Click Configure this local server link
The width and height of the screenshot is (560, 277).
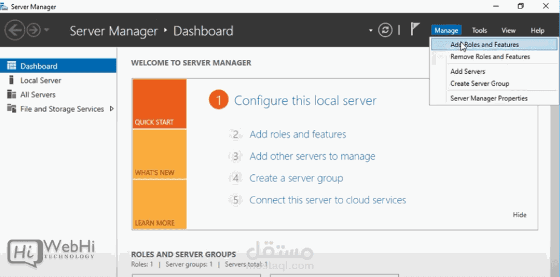pos(305,100)
